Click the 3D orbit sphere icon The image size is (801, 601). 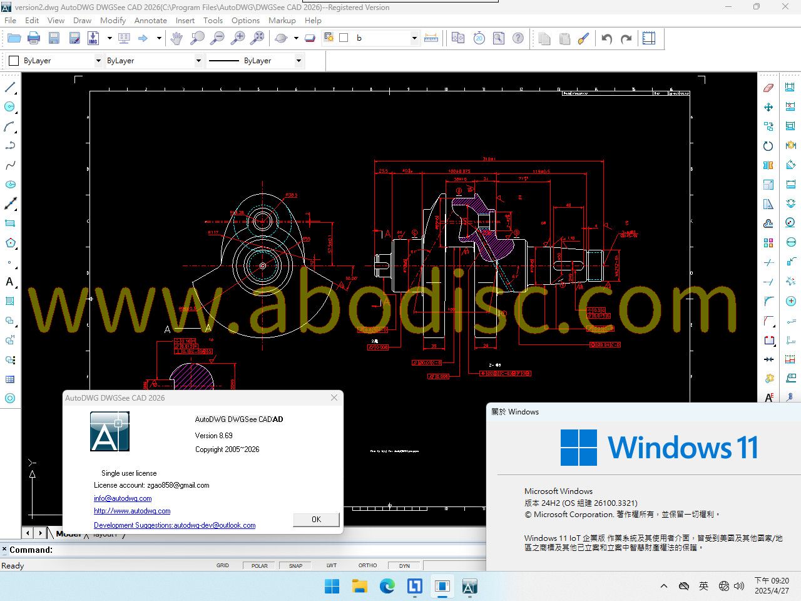tap(281, 38)
